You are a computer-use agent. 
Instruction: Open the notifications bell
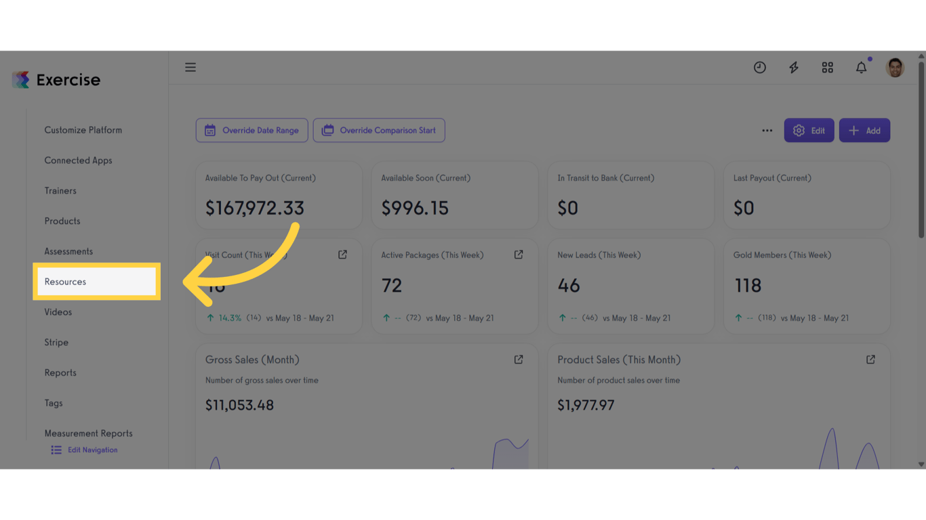click(x=862, y=67)
